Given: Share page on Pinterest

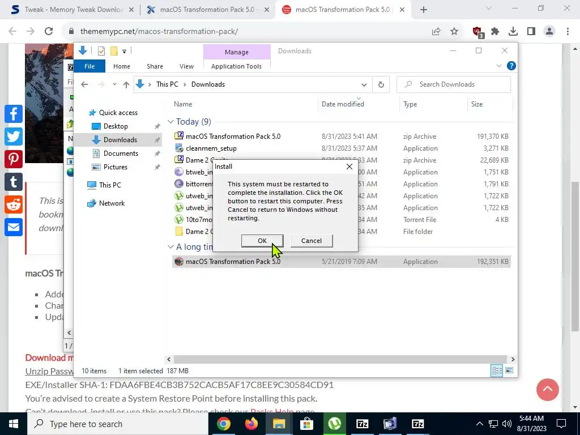Looking at the screenshot, I should 14,159.
